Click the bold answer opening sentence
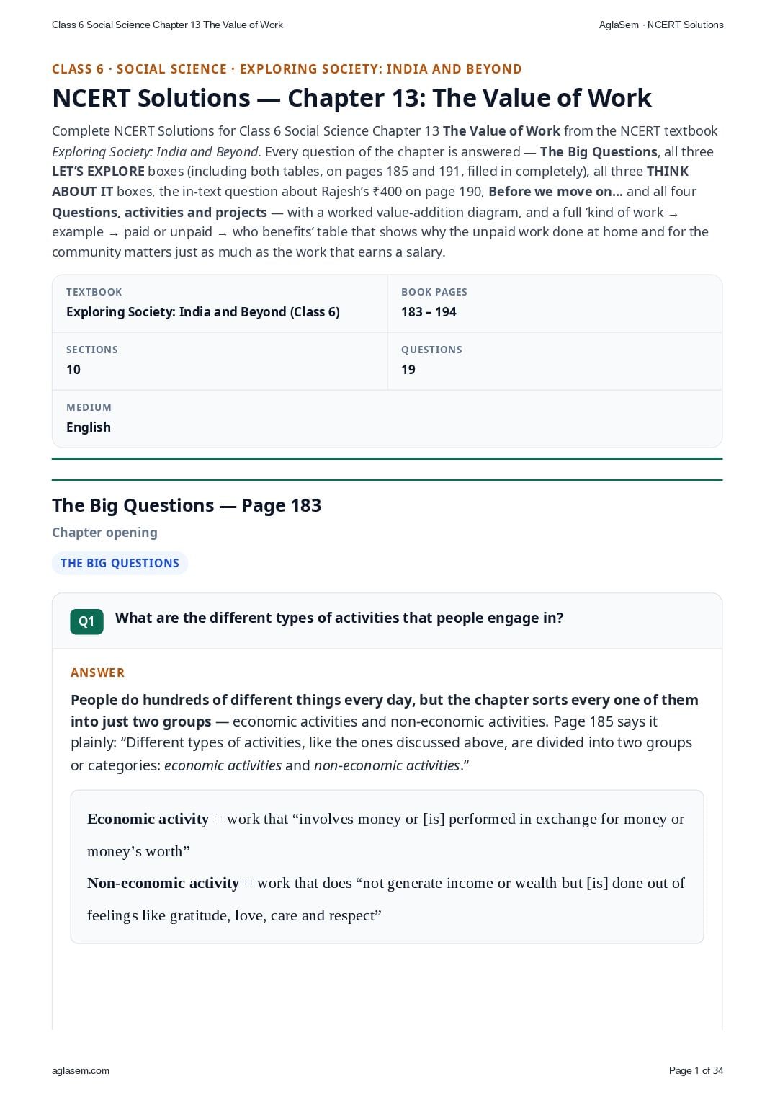775x1097 pixels. [385, 711]
